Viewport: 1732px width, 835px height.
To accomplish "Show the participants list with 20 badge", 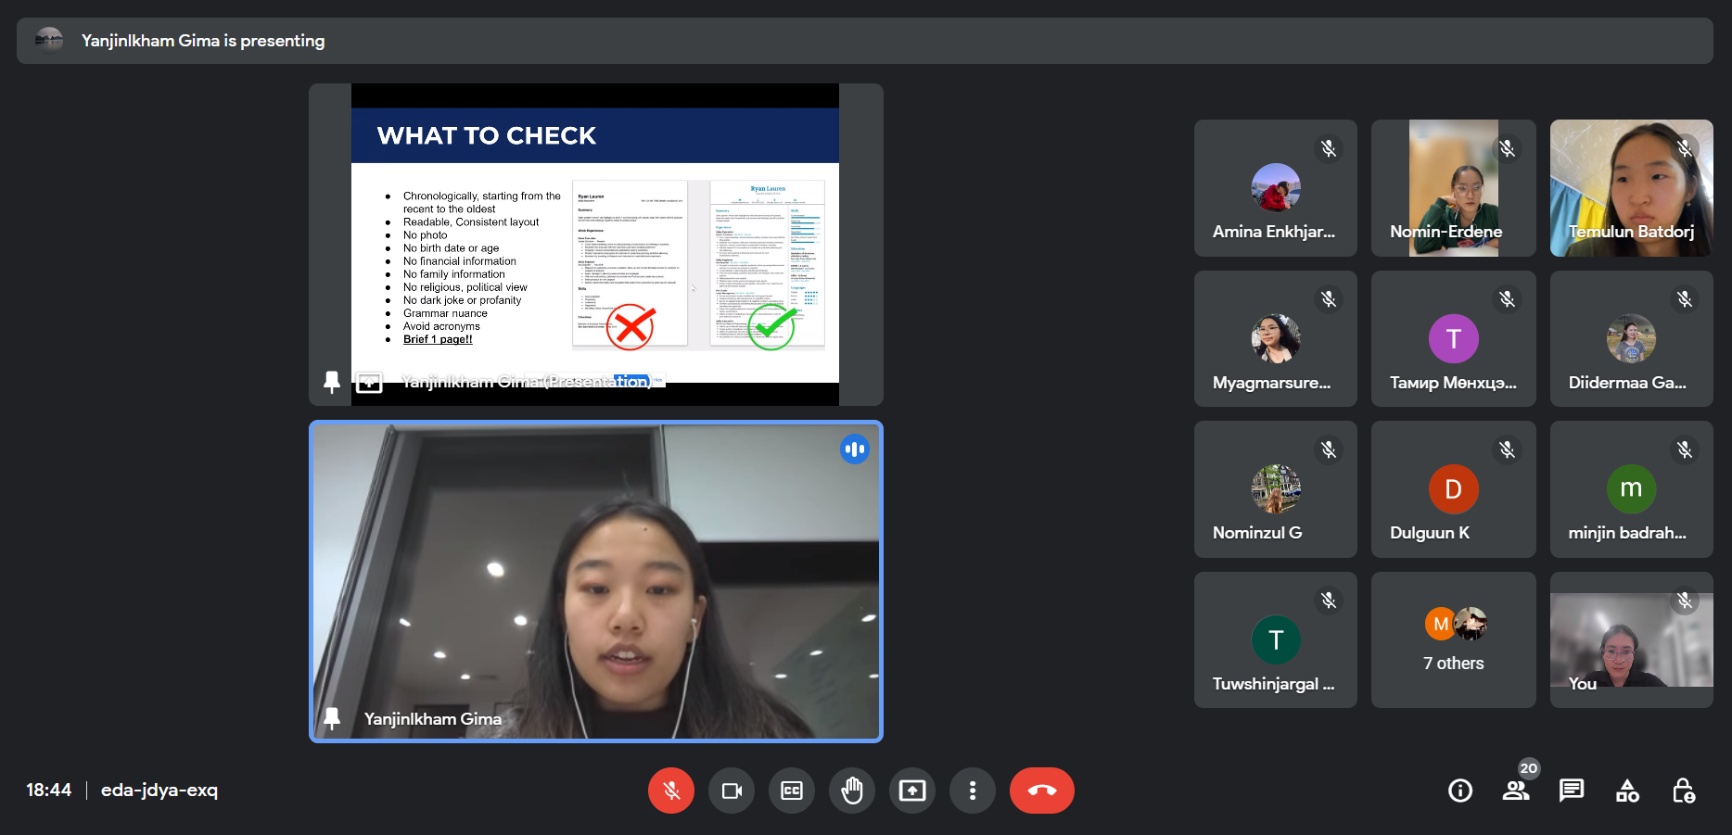I will click(x=1517, y=790).
